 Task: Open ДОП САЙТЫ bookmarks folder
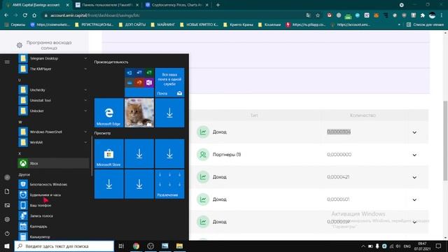click(132, 24)
